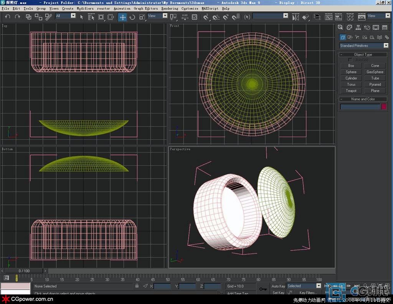Click the GeoSphere primitive button

pyautogui.click(x=375, y=72)
